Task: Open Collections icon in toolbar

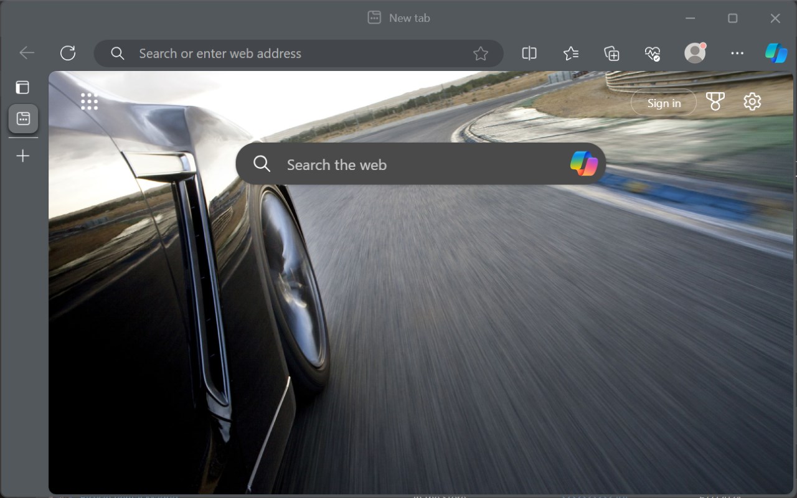Action: click(x=612, y=54)
